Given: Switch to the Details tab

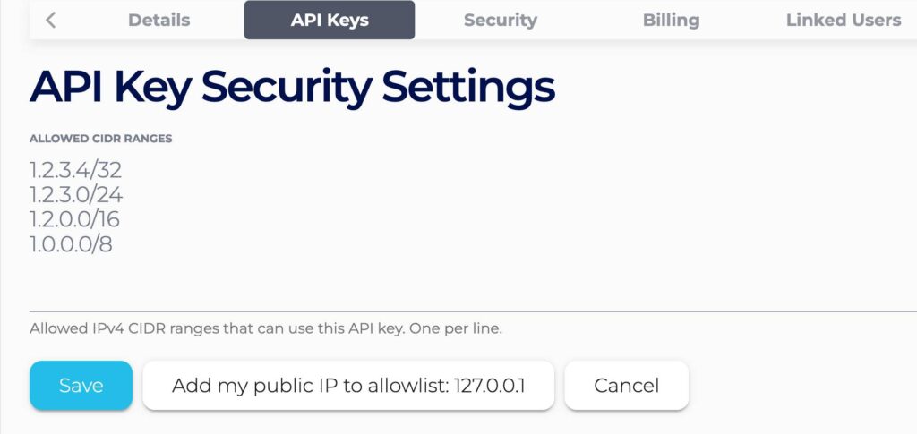Looking at the screenshot, I should pyautogui.click(x=159, y=20).
